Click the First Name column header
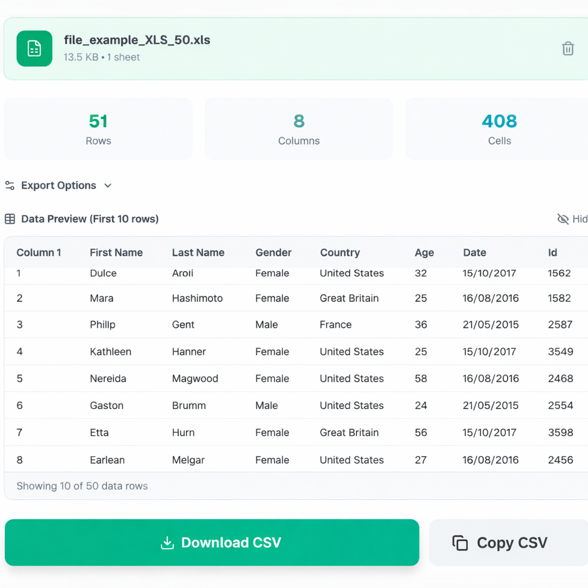588x588 pixels. tap(116, 252)
